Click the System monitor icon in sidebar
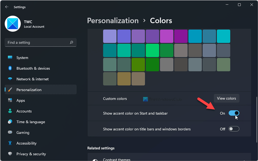Image resolution: width=258 pixels, height=161 pixels. 10,58
